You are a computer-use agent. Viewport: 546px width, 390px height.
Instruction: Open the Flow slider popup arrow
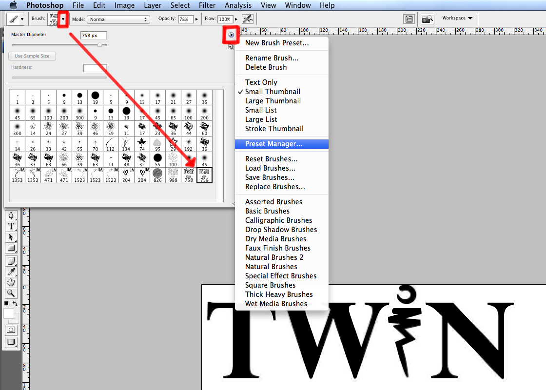pos(236,19)
